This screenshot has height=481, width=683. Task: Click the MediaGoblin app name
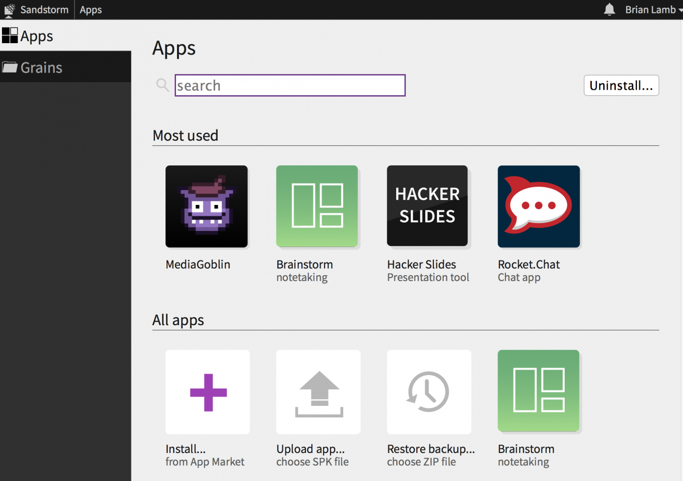[x=198, y=265]
